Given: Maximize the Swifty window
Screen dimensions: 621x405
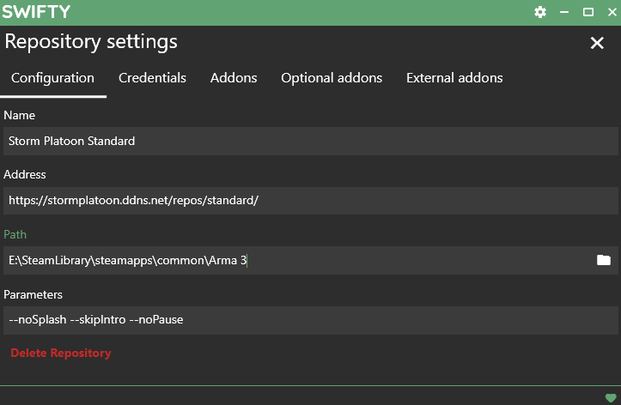Looking at the screenshot, I should pos(588,12).
